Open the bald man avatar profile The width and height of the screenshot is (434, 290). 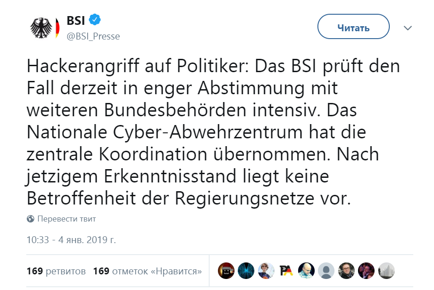(x=306, y=271)
